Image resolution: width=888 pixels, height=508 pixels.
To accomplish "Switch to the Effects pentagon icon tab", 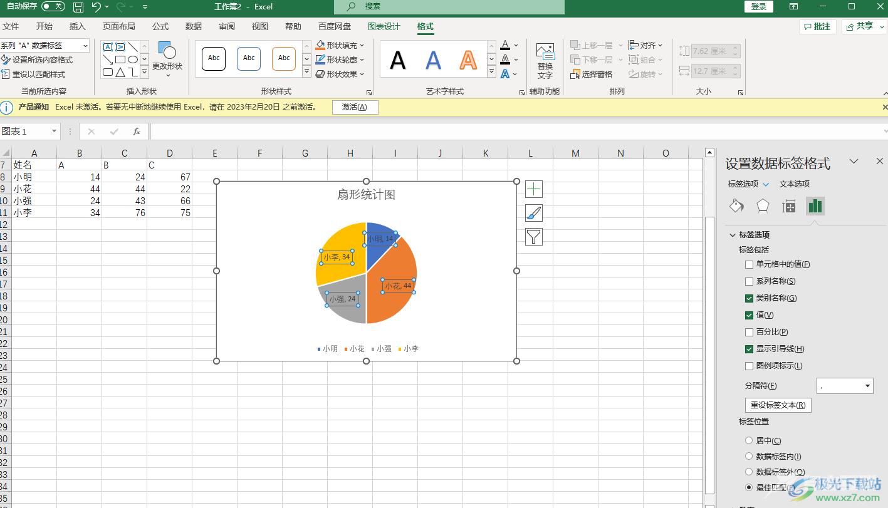I will coord(763,206).
